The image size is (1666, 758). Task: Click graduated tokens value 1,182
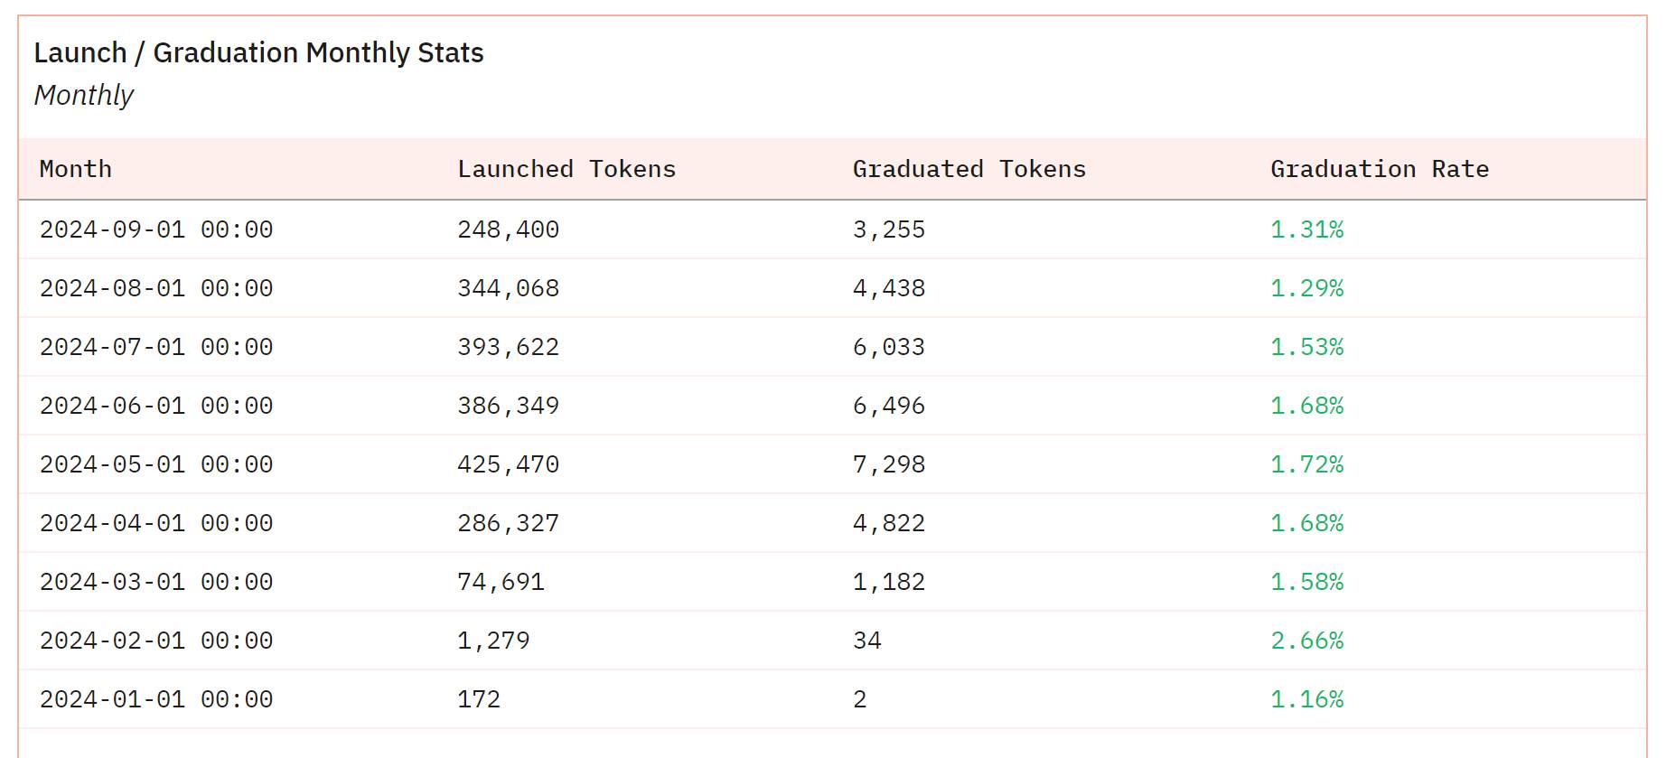pos(889,582)
